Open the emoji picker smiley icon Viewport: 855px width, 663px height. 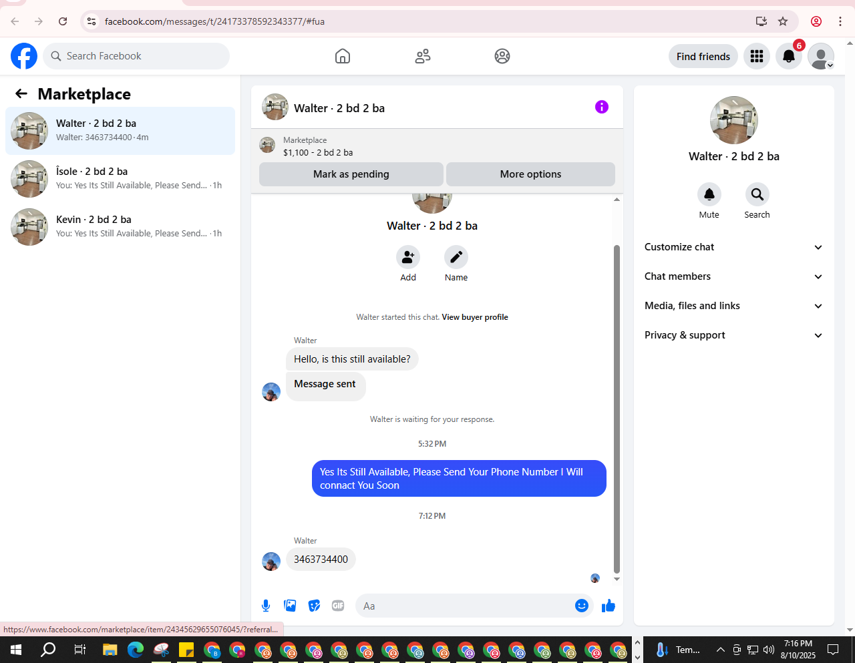[582, 606]
